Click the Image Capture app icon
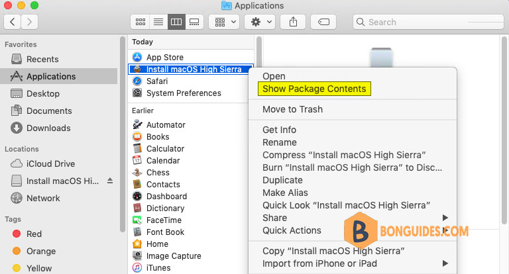The height and width of the screenshot is (274, 509). pos(137,255)
